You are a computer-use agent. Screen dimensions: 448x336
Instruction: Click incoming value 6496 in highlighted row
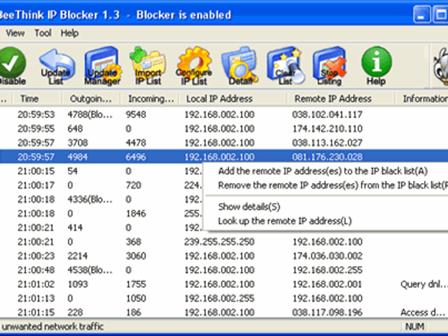(x=136, y=157)
